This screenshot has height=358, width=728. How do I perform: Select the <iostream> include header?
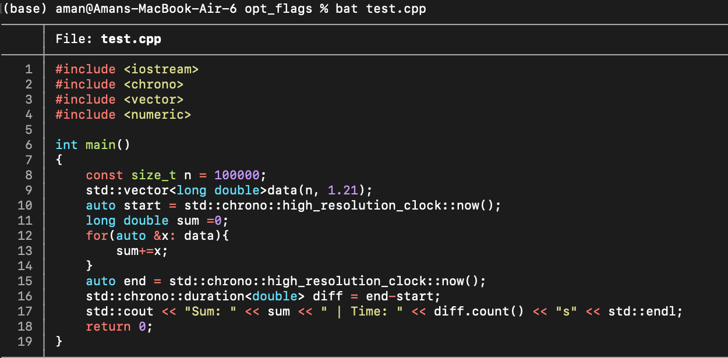click(x=161, y=69)
